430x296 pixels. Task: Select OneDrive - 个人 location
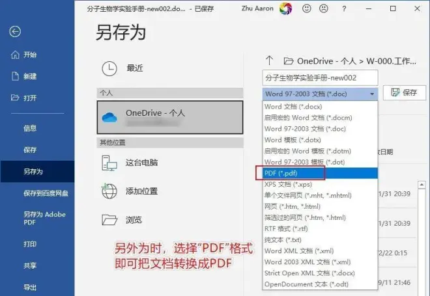click(170, 117)
